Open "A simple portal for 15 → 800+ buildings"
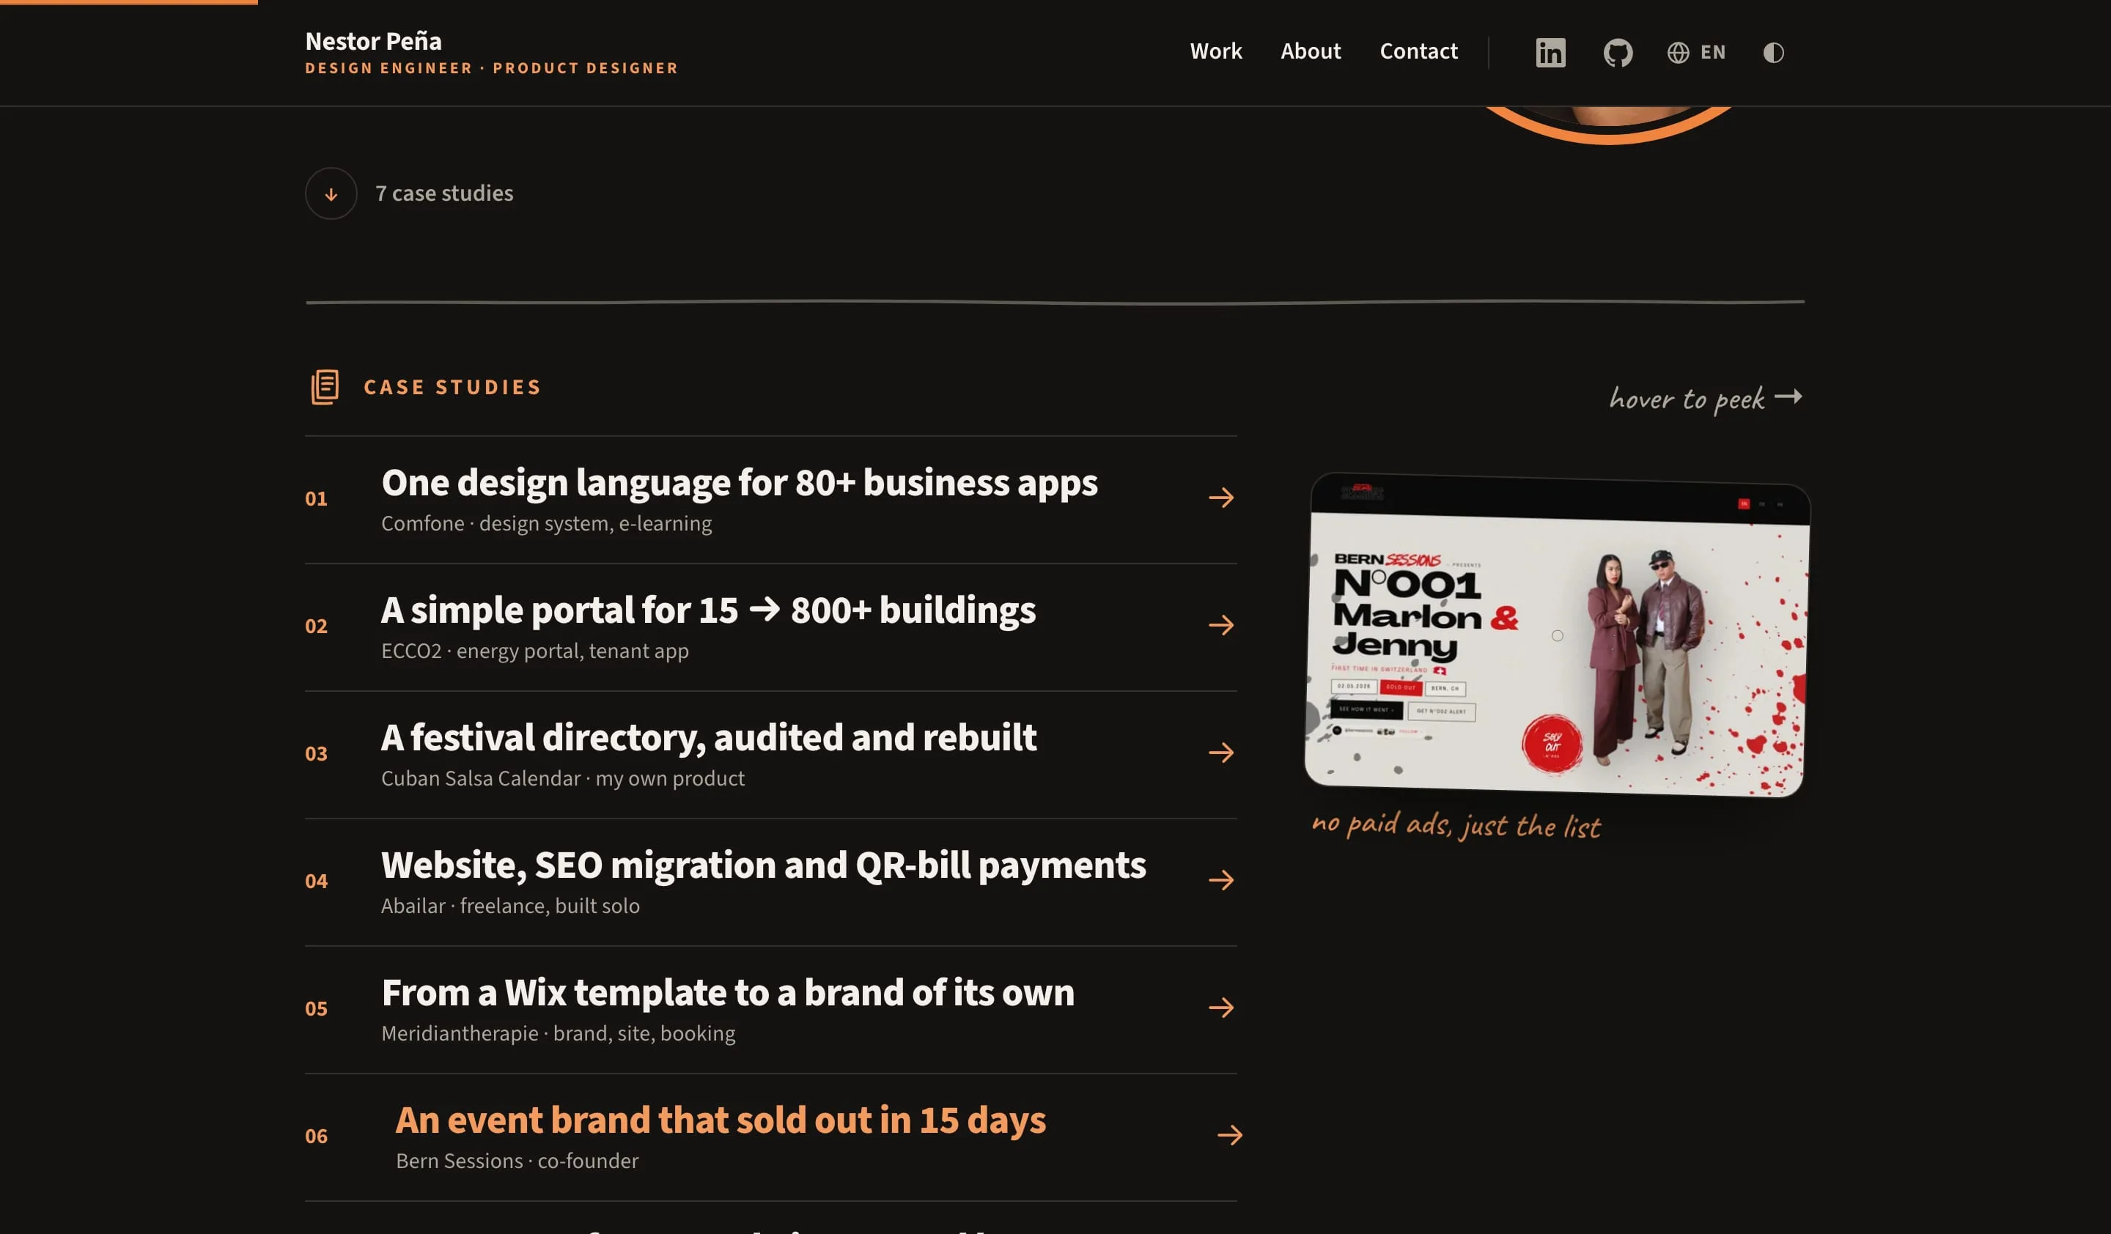 [708, 610]
